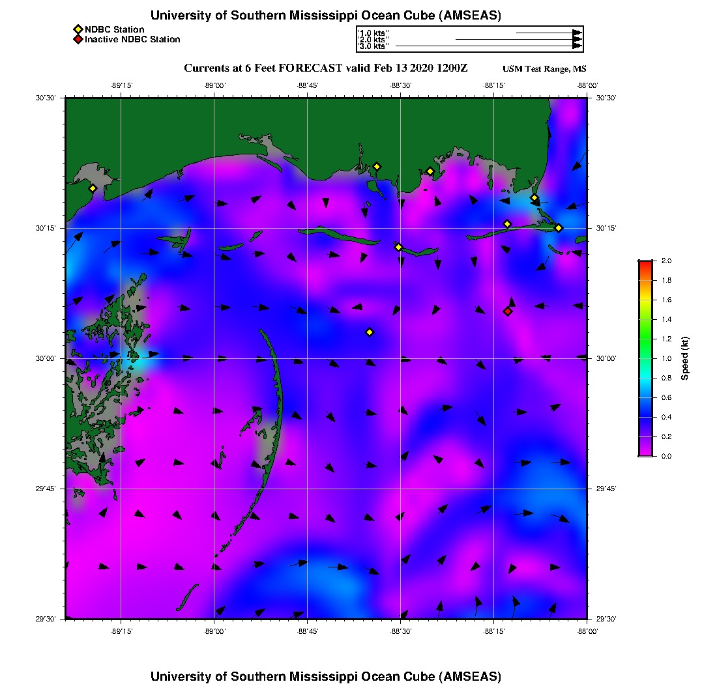
Task: Click the 2.0 kts label in scale legend
Action: [x=373, y=40]
